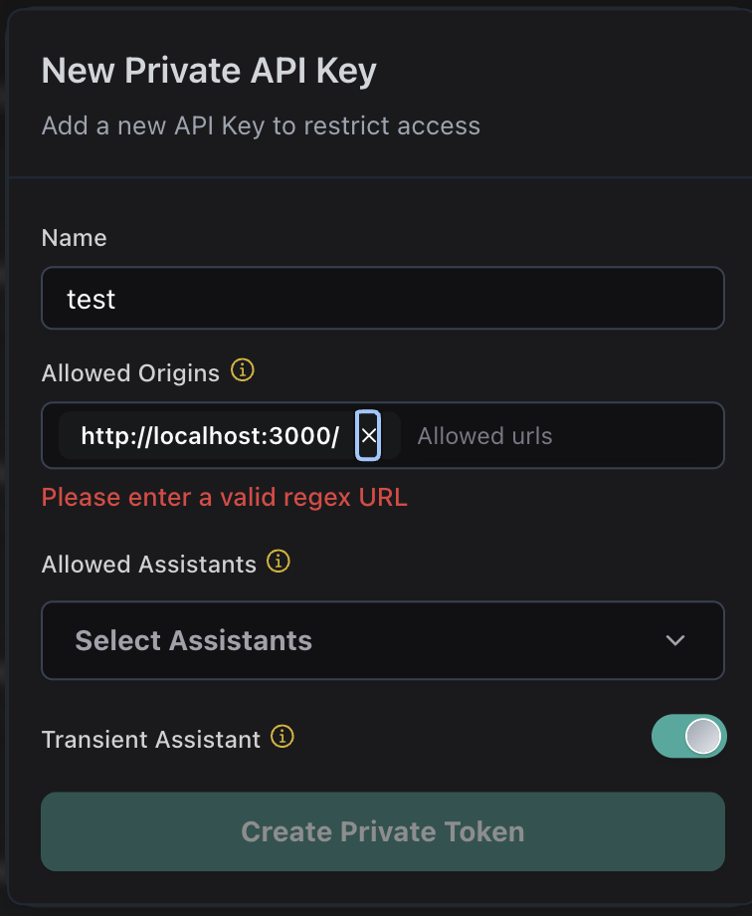
Task: Click the "Select Assistants" placeholder text
Action: [194, 640]
